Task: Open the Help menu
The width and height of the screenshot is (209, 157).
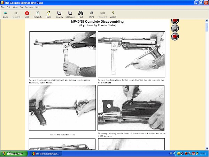Action: (37, 7)
